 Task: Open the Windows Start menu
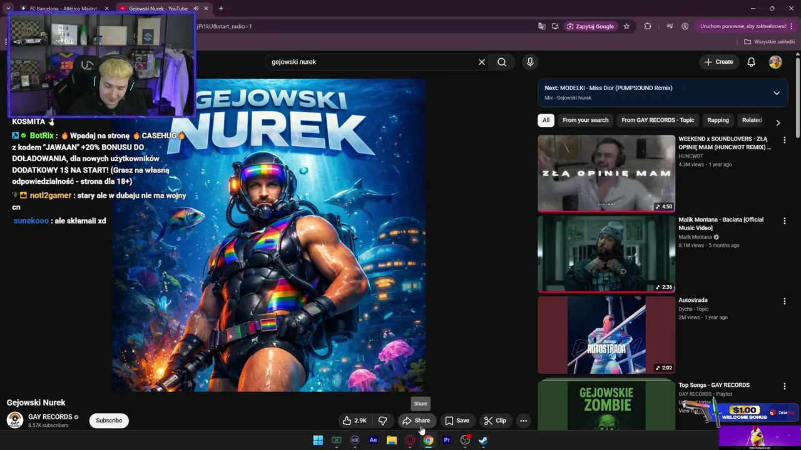(x=318, y=440)
